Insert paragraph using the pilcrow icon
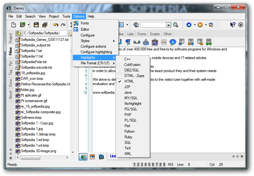 tap(128, 42)
